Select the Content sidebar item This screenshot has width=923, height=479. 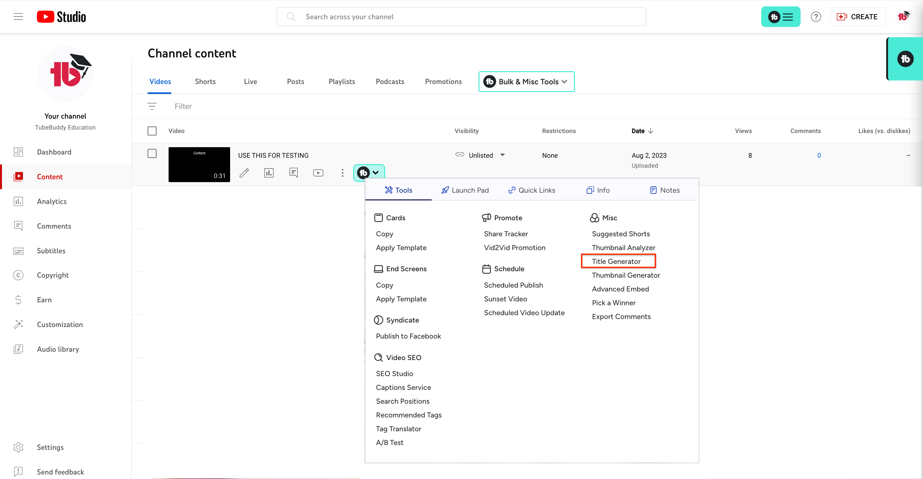point(66,177)
